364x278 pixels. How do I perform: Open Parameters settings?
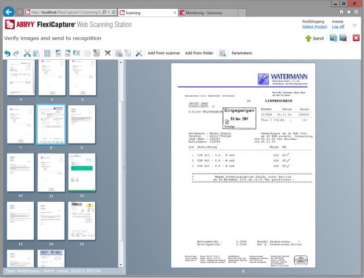click(x=241, y=53)
